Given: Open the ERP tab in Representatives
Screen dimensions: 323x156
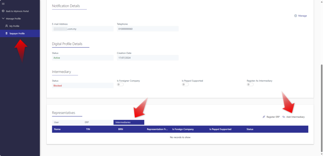Looking at the screenshot, I should click(x=87, y=122).
